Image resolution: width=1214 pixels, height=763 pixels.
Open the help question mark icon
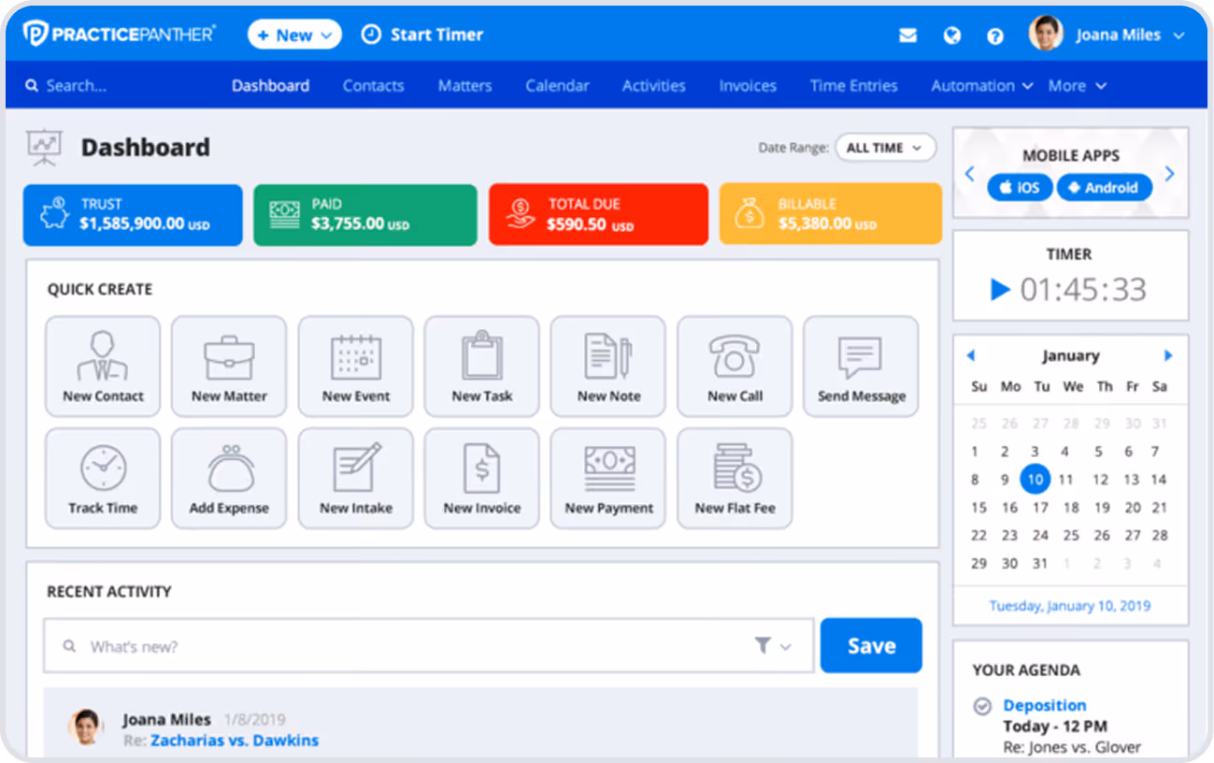995,36
